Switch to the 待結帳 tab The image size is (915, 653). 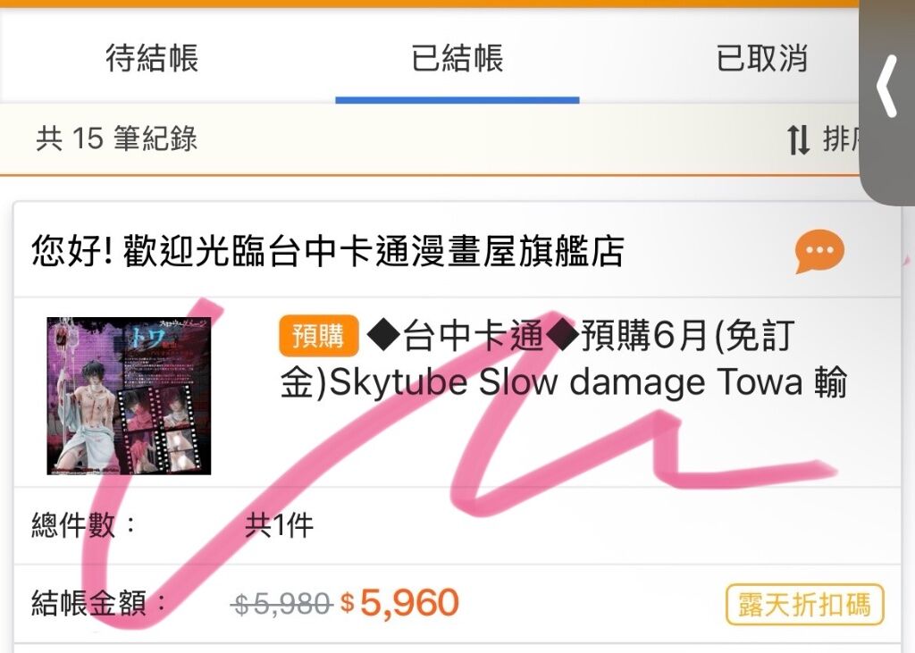(x=152, y=58)
